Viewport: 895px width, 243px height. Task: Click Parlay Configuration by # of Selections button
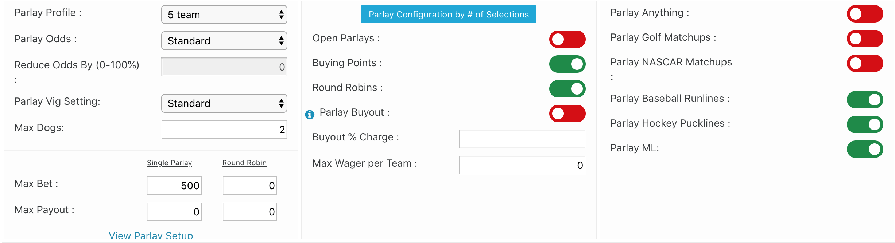click(x=448, y=14)
